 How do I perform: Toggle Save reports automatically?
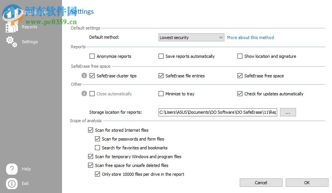coord(161,56)
